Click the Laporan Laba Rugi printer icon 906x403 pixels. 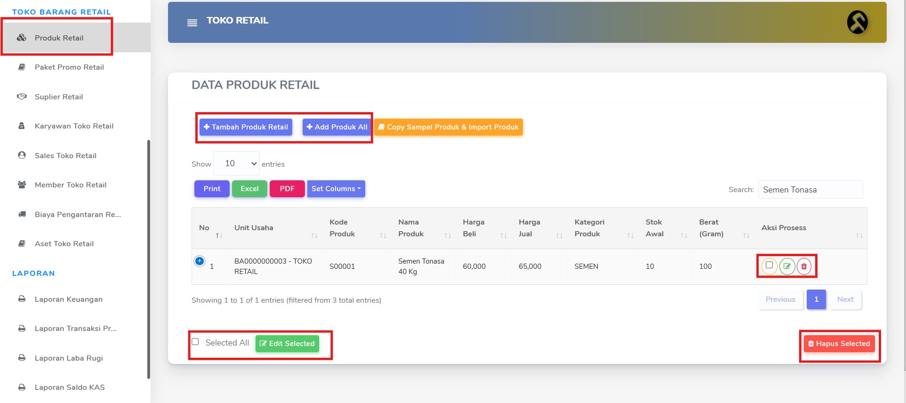22,358
